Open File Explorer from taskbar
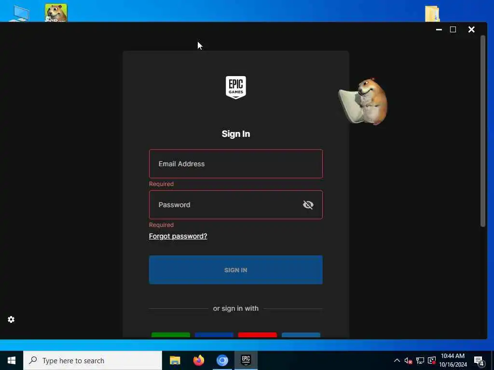Image resolution: width=494 pixels, height=370 pixels. point(175,360)
